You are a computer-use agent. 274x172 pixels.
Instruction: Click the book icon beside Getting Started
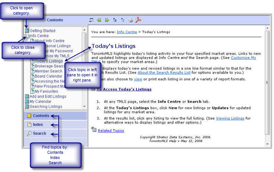27,31
